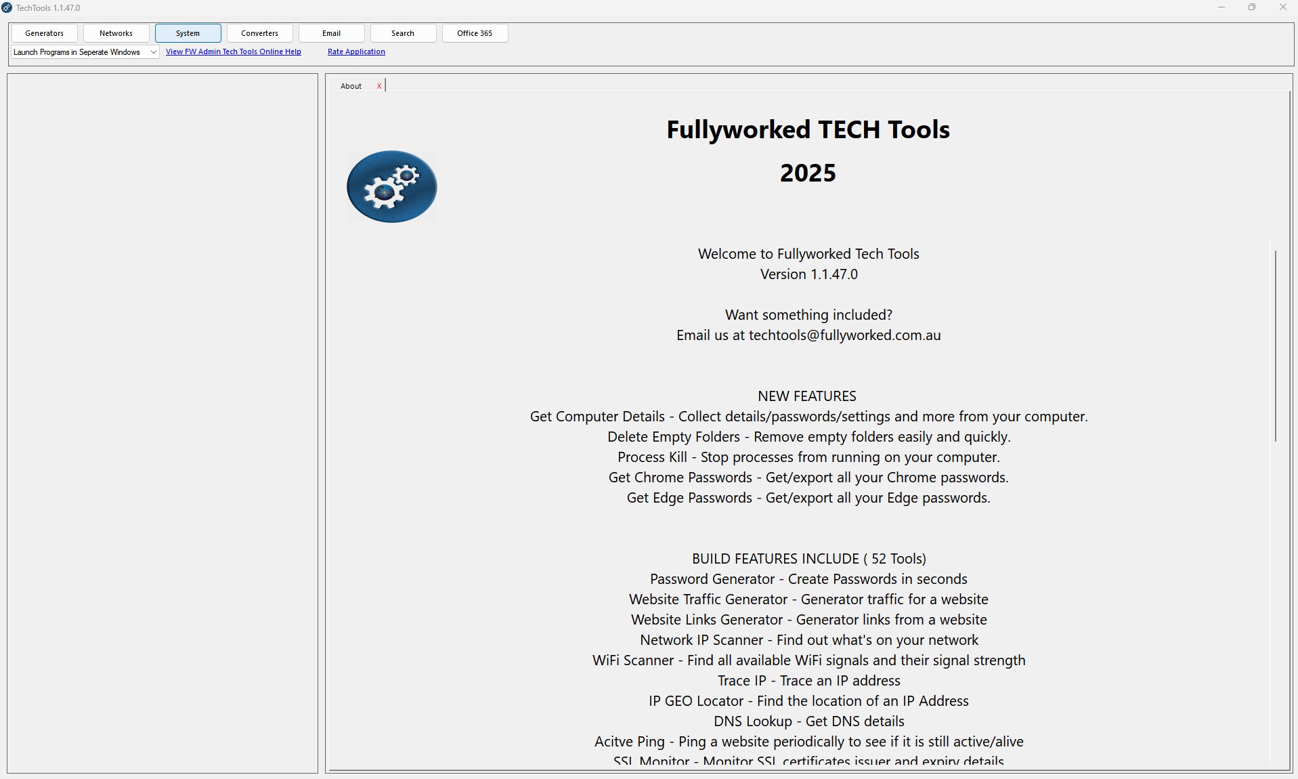Screen dimensions: 1298x779
Task: Open the Generators category
Action: click(x=45, y=33)
